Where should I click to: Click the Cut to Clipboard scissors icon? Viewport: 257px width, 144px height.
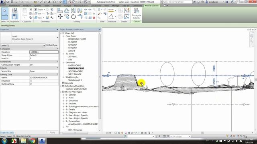coord(31,10)
